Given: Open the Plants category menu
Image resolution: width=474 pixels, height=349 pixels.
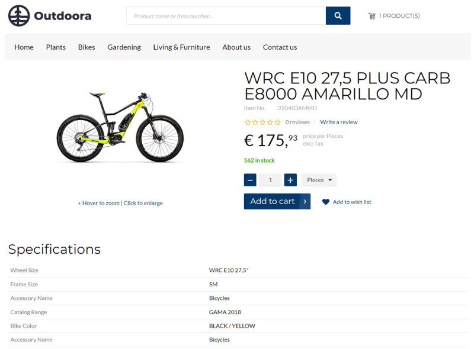Looking at the screenshot, I should tap(56, 47).
